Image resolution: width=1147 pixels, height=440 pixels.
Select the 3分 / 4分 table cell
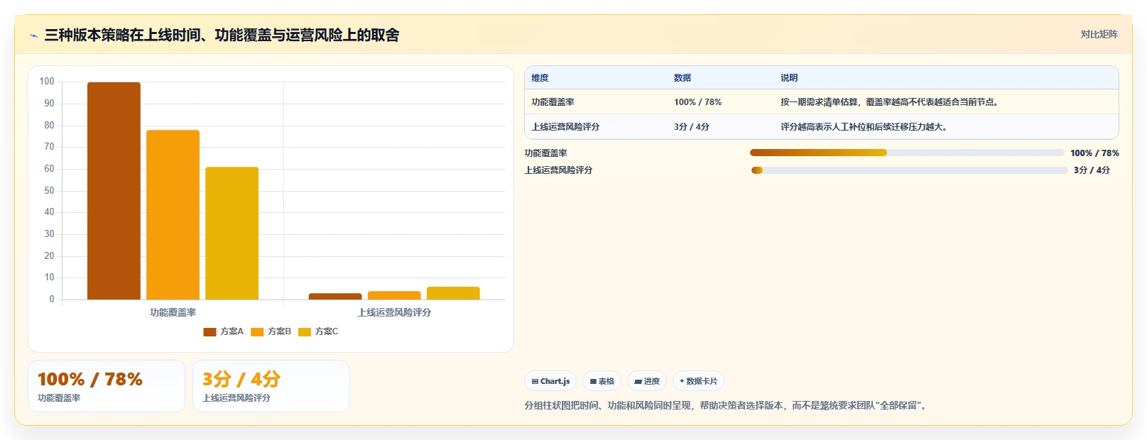tap(692, 127)
